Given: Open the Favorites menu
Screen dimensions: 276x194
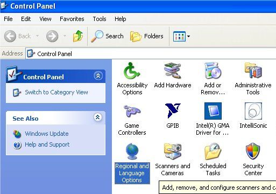Looking at the screenshot, I should click(72, 19).
